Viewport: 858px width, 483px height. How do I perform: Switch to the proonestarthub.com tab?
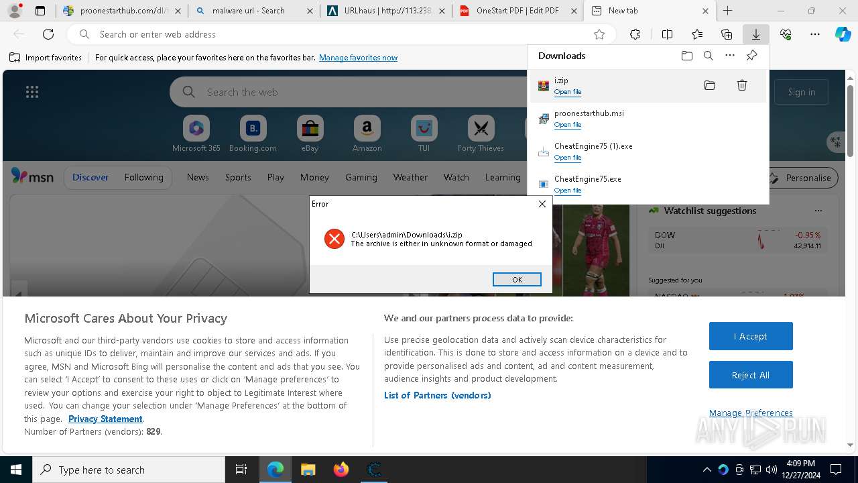(121, 11)
